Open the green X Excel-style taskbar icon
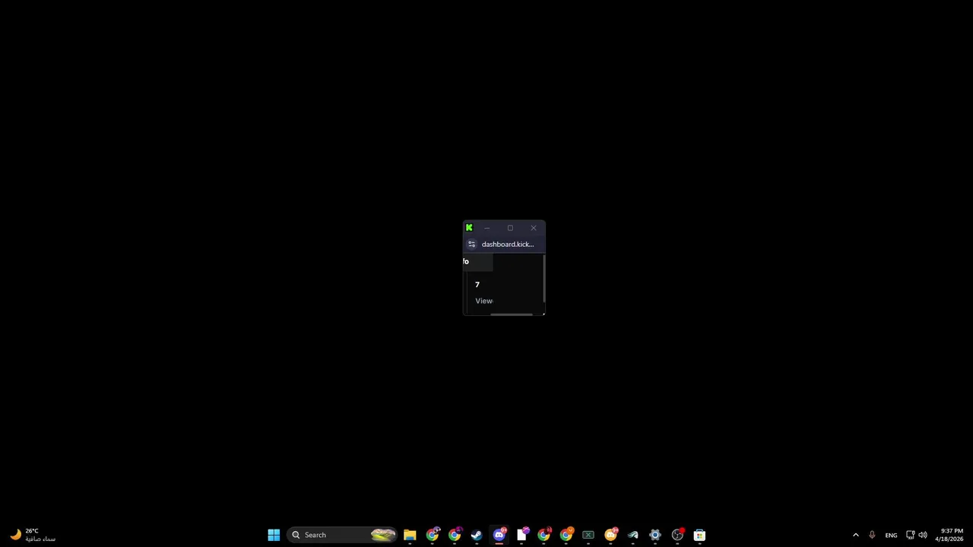This screenshot has height=547, width=973. click(588, 535)
